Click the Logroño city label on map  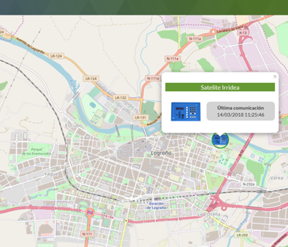tap(161, 153)
